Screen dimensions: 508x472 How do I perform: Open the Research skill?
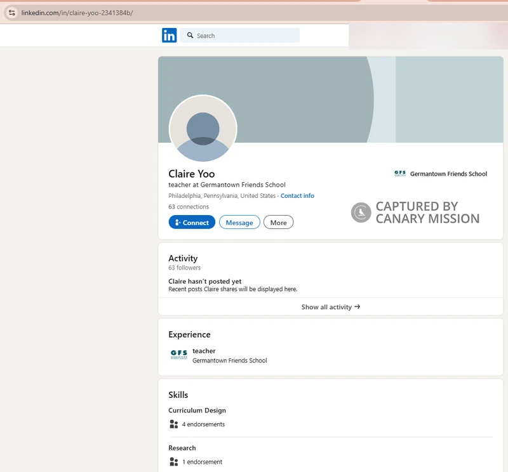click(182, 448)
